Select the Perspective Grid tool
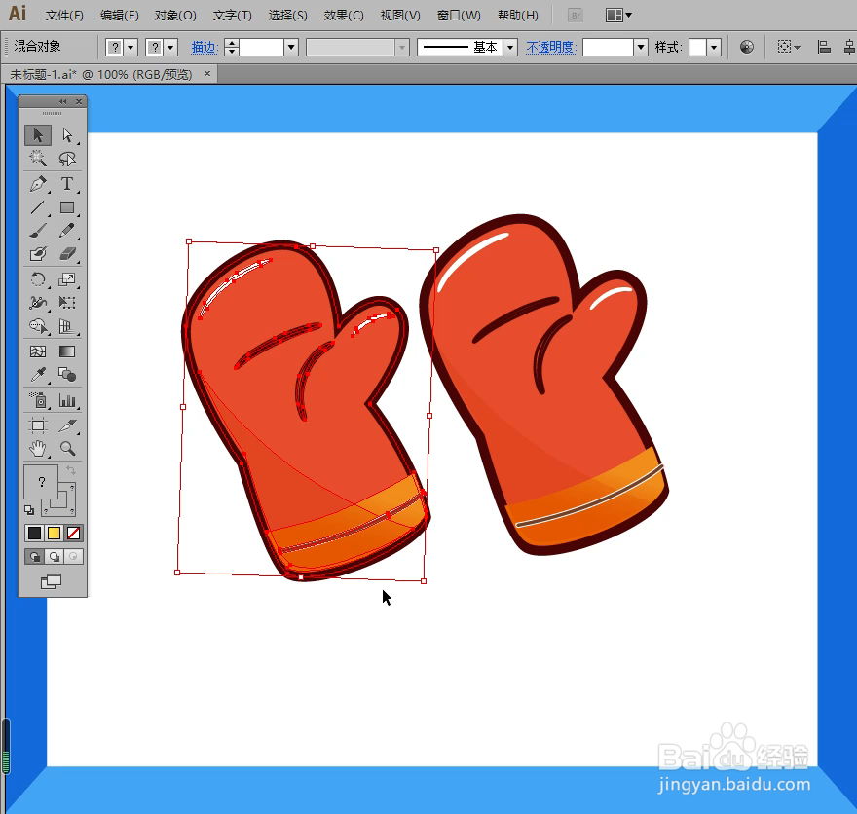857x814 pixels. (x=67, y=326)
